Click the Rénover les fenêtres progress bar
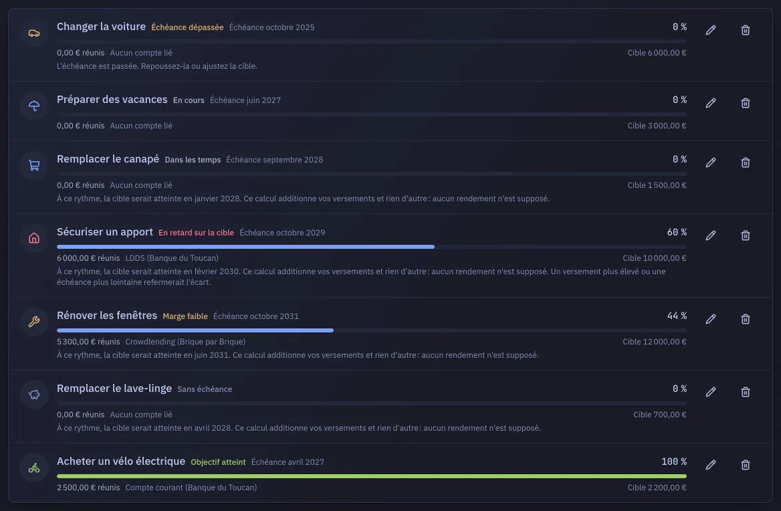This screenshot has width=781, height=511. [x=372, y=330]
